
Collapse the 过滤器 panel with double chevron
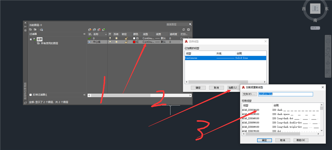click(84, 34)
